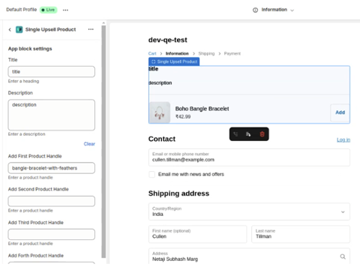Click the move block icon in floating toolbar
The width and height of the screenshot is (360, 270).
click(235, 134)
